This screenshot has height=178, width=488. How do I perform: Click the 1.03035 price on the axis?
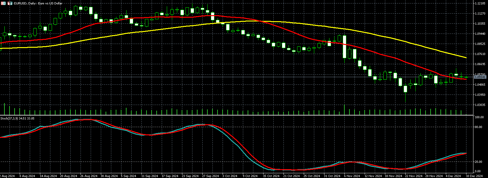click(x=479, y=105)
